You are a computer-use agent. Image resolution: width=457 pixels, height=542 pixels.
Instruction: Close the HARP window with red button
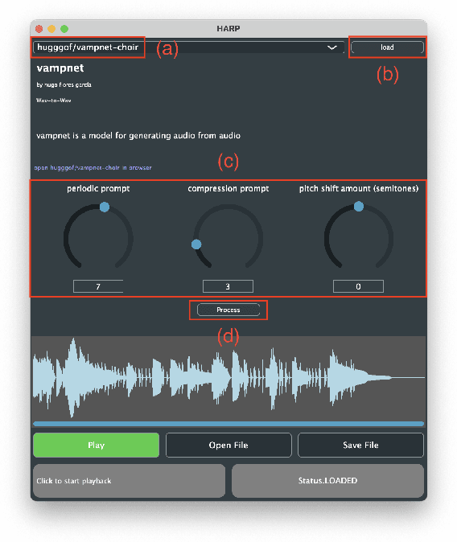[x=39, y=29]
